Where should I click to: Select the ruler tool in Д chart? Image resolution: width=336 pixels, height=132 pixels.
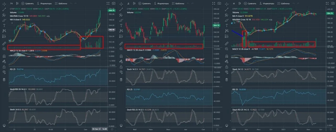coord(121,43)
